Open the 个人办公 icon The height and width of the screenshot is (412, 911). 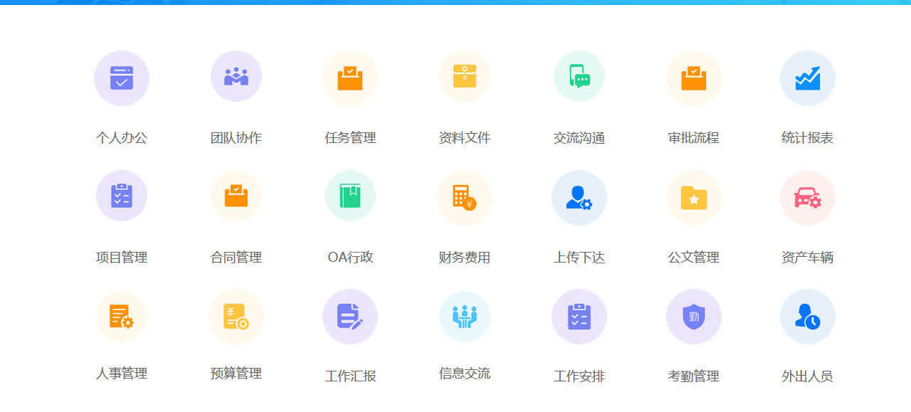(122, 78)
